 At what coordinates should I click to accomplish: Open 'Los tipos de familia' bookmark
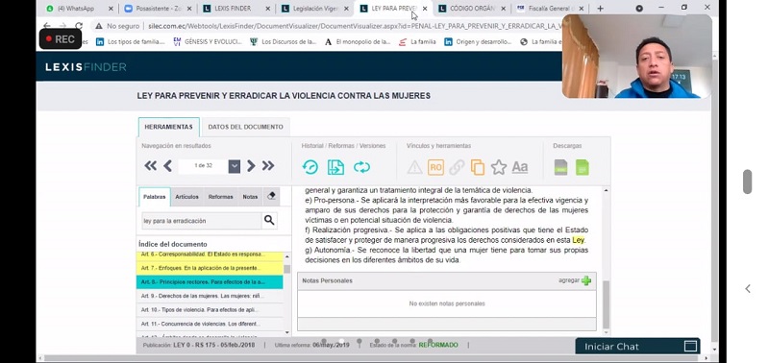(131, 41)
